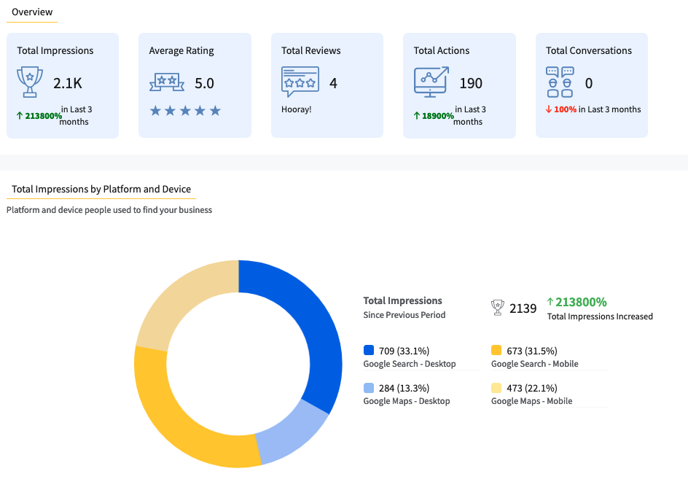Image resolution: width=688 pixels, height=482 pixels.
Task: Select Total Impressions by Platform and Device heading
Action: pos(101,189)
